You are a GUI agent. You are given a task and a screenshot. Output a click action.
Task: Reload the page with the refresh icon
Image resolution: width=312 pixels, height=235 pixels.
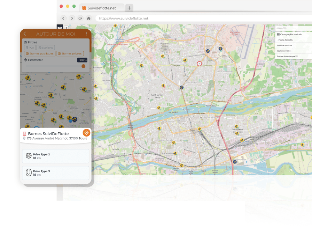point(80,19)
